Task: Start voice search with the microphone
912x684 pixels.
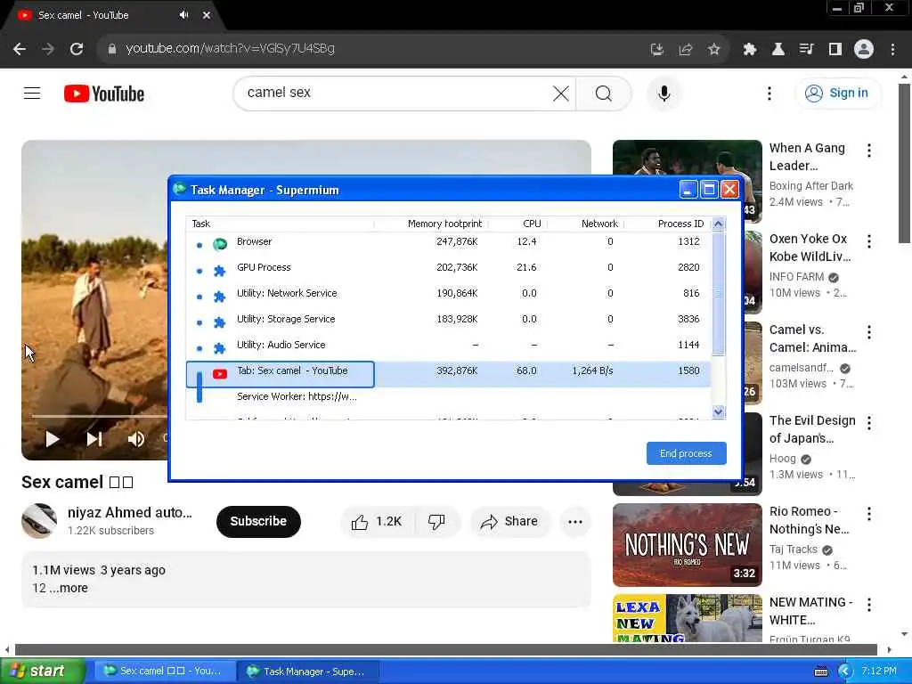Action: (664, 93)
